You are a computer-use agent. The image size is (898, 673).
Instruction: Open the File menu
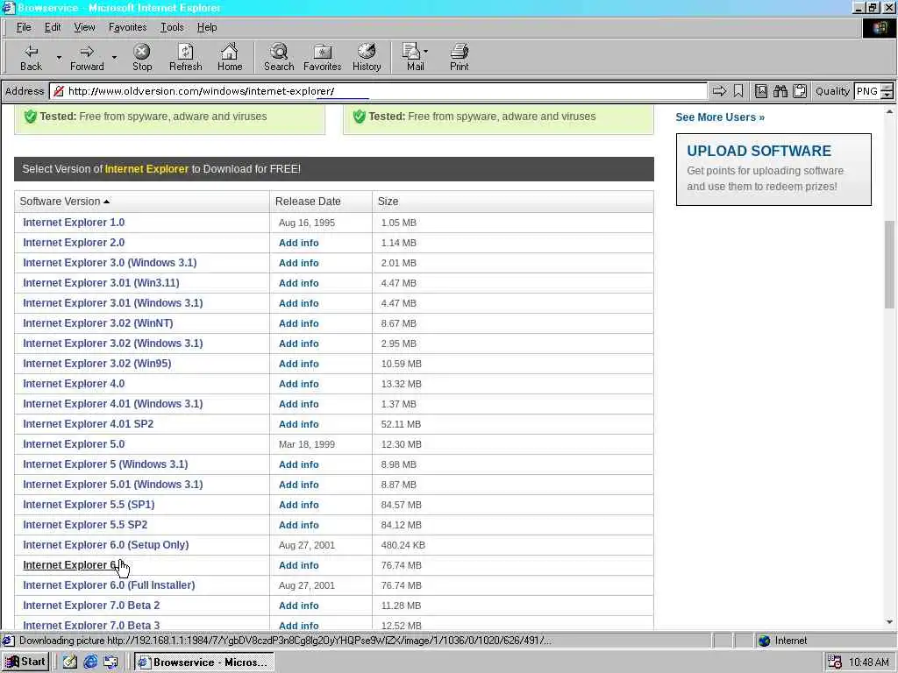(x=24, y=27)
